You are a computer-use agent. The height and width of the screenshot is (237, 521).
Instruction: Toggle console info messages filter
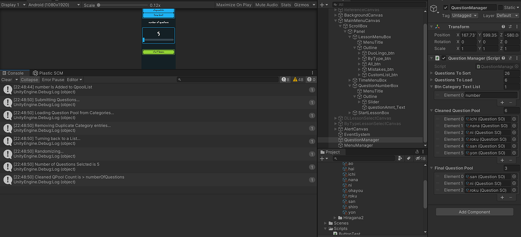pyautogui.click(x=285, y=80)
